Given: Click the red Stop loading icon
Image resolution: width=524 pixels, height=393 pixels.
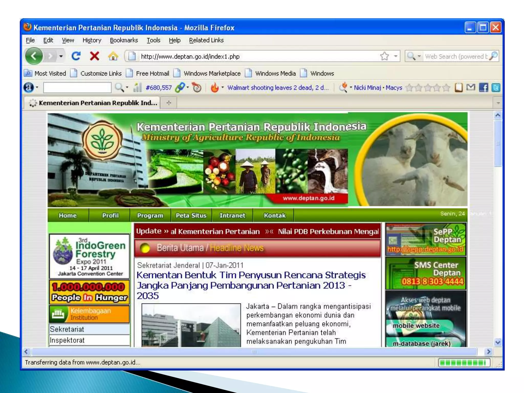Looking at the screenshot, I should click(94, 56).
